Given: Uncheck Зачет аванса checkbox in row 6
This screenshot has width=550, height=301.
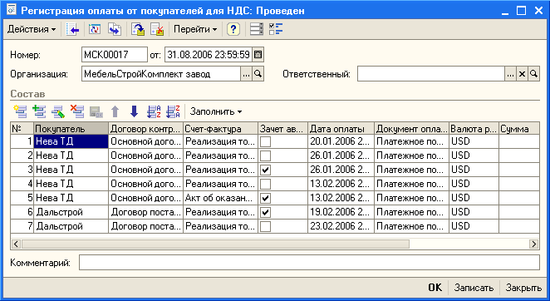Looking at the screenshot, I should tap(266, 212).
